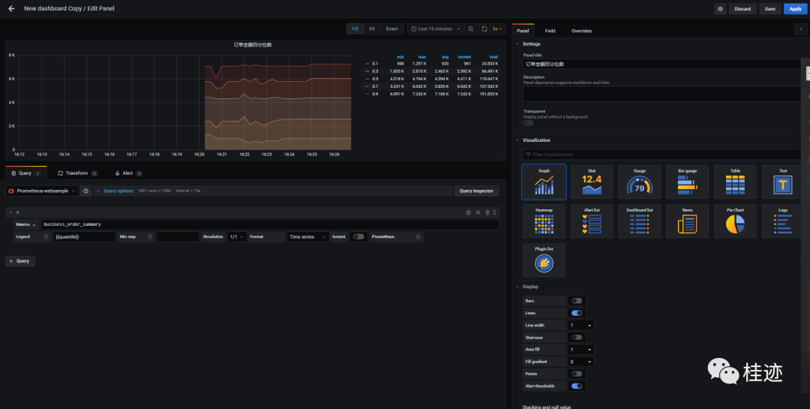Duplicate query A with copy icon
This screenshot has height=409, width=810.
point(469,212)
